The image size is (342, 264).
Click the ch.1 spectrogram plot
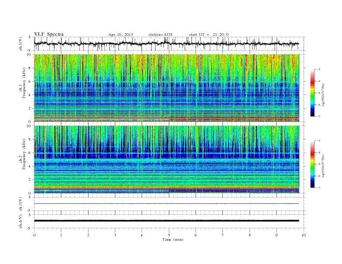click(167, 88)
